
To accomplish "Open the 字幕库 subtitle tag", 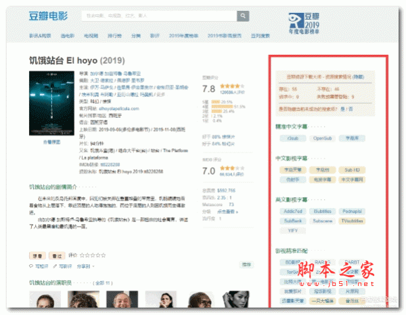I will pos(352,138).
